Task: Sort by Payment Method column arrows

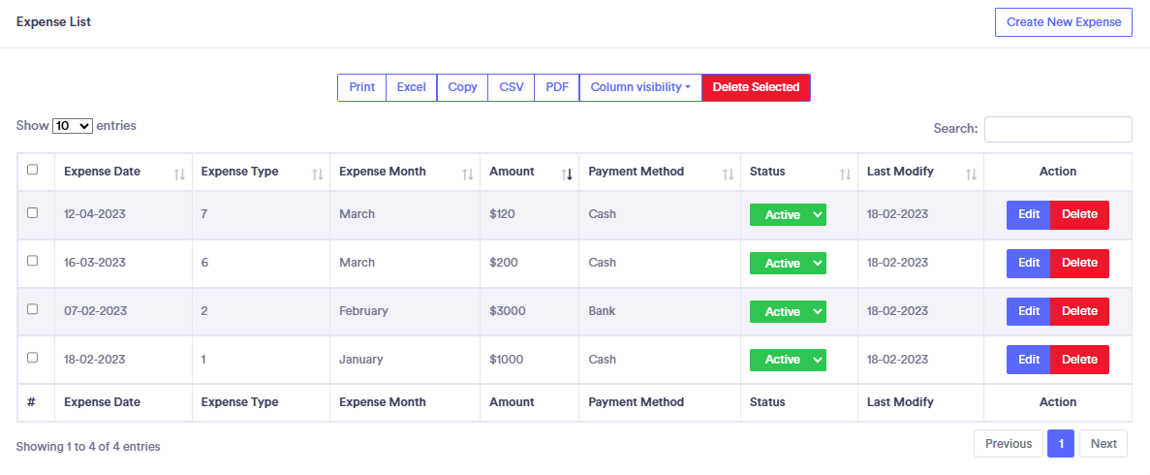Action: pyautogui.click(x=728, y=174)
